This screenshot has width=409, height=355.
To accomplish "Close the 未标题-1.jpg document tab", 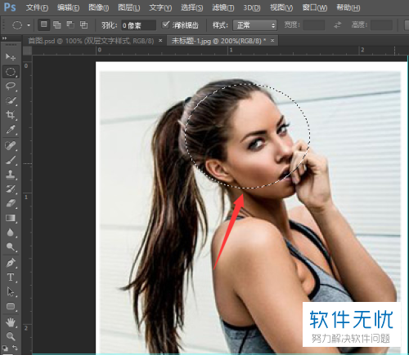I will pos(272,41).
